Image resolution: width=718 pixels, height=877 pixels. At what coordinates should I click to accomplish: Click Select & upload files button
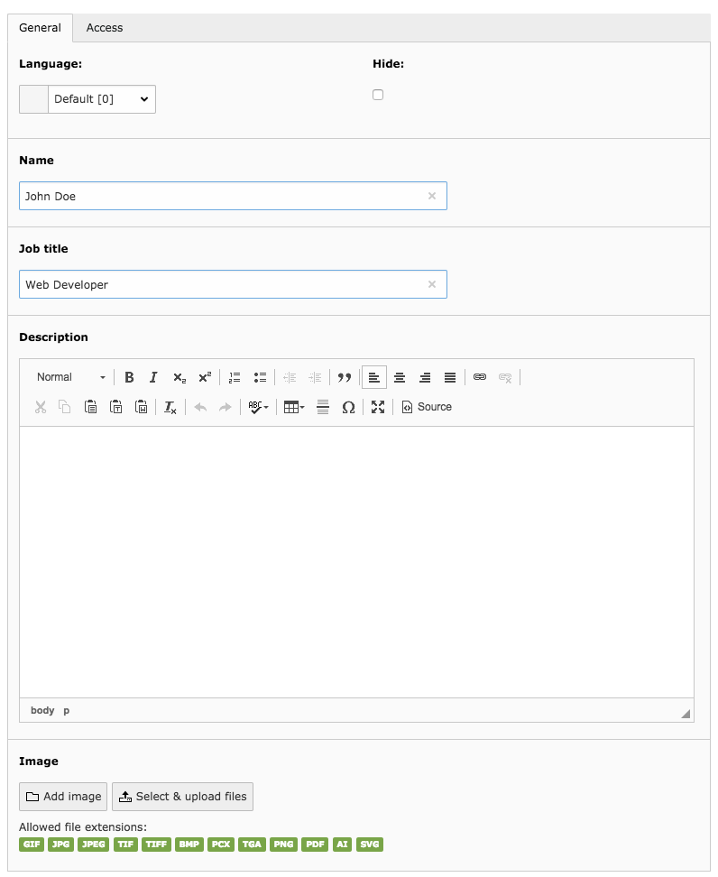[x=183, y=797]
